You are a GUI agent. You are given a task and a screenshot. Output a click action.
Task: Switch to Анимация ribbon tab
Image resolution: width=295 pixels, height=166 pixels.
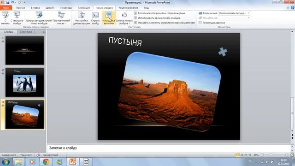(84, 8)
